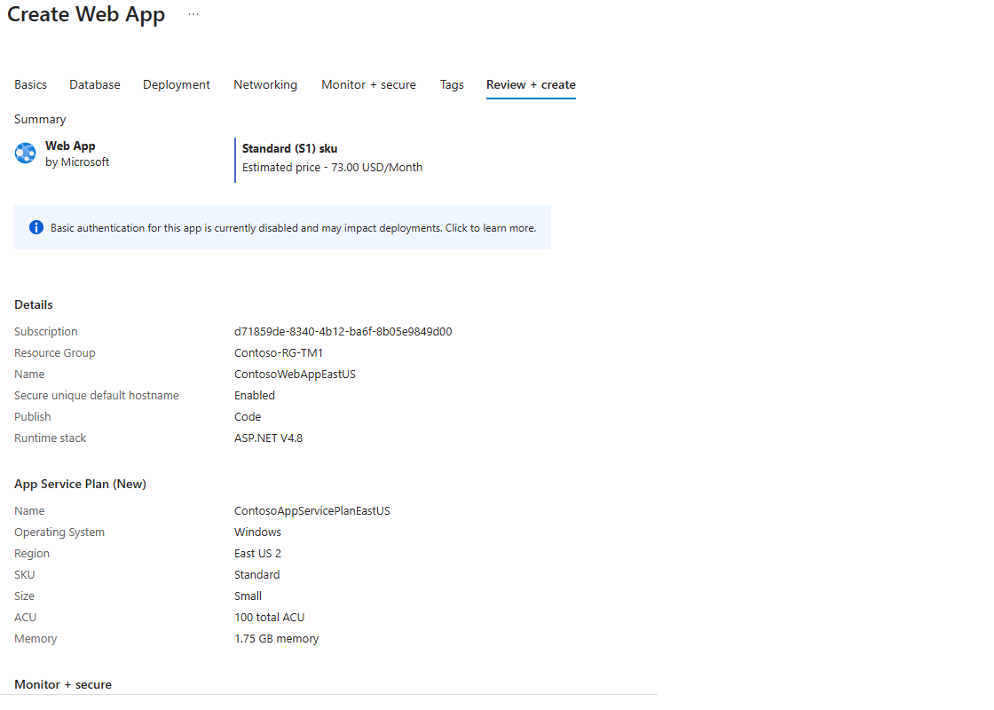Click the ContosoWebAppEastUS name value
The image size is (994, 710).
tap(295, 375)
